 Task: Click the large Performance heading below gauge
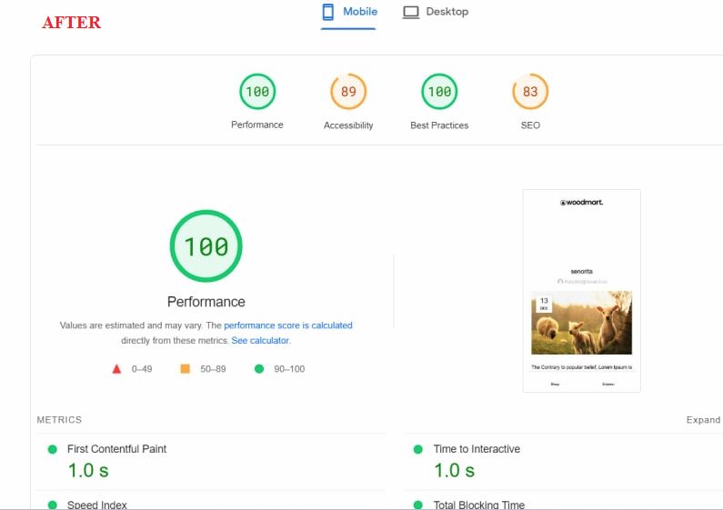[x=206, y=302]
